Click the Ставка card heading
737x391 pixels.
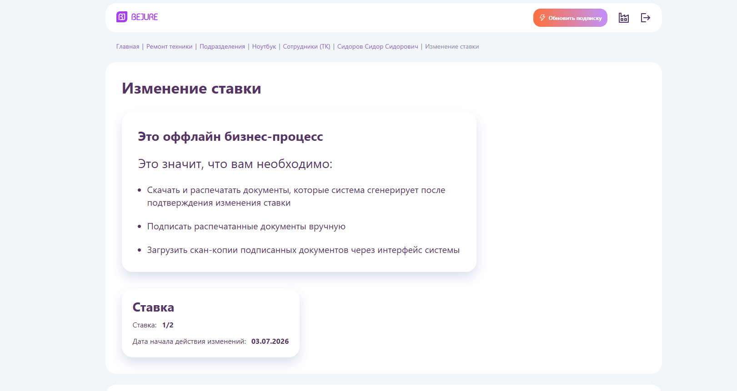pos(153,307)
